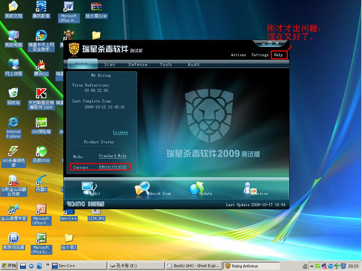Expand hidden tray icons arrow

[x=312, y=266]
